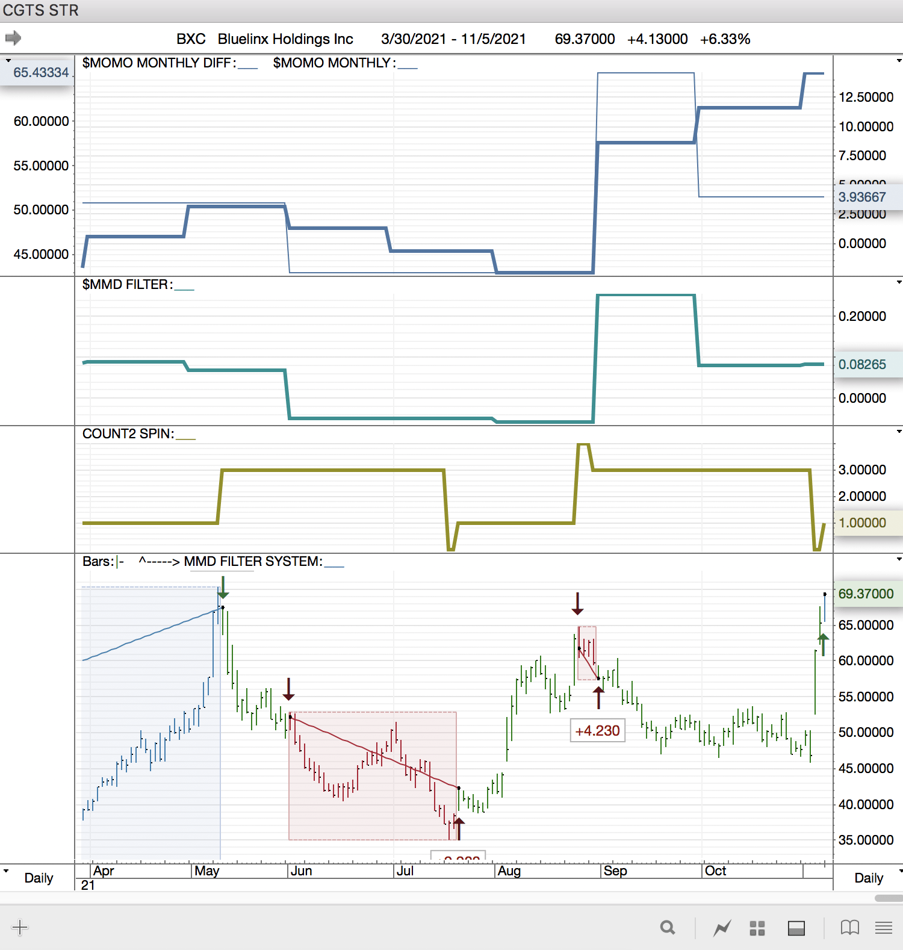Viewport: 903px width, 950px height.
Task: Click the Jun label on time axis
Action: pyautogui.click(x=301, y=871)
